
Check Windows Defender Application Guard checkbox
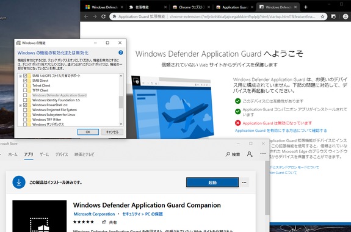25,95
